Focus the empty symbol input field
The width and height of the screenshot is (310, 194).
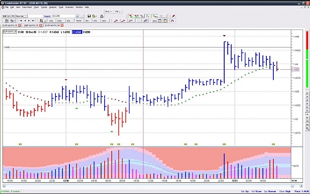[x=35, y=16]
